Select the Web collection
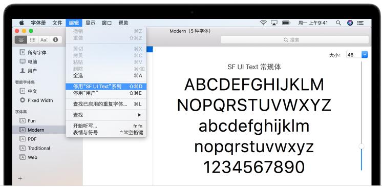This screenshot has height=187, width=382. (x=33, y=157)
